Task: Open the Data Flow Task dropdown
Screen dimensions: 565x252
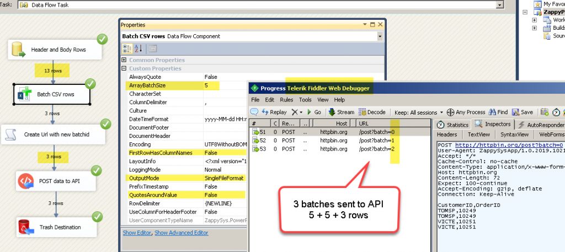Action: coord(500,4)
